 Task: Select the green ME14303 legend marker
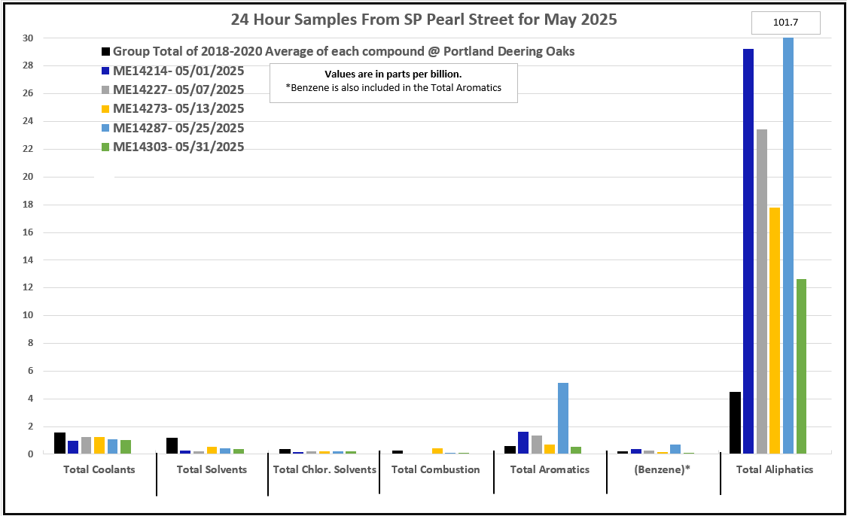click(x=106, y=147)
